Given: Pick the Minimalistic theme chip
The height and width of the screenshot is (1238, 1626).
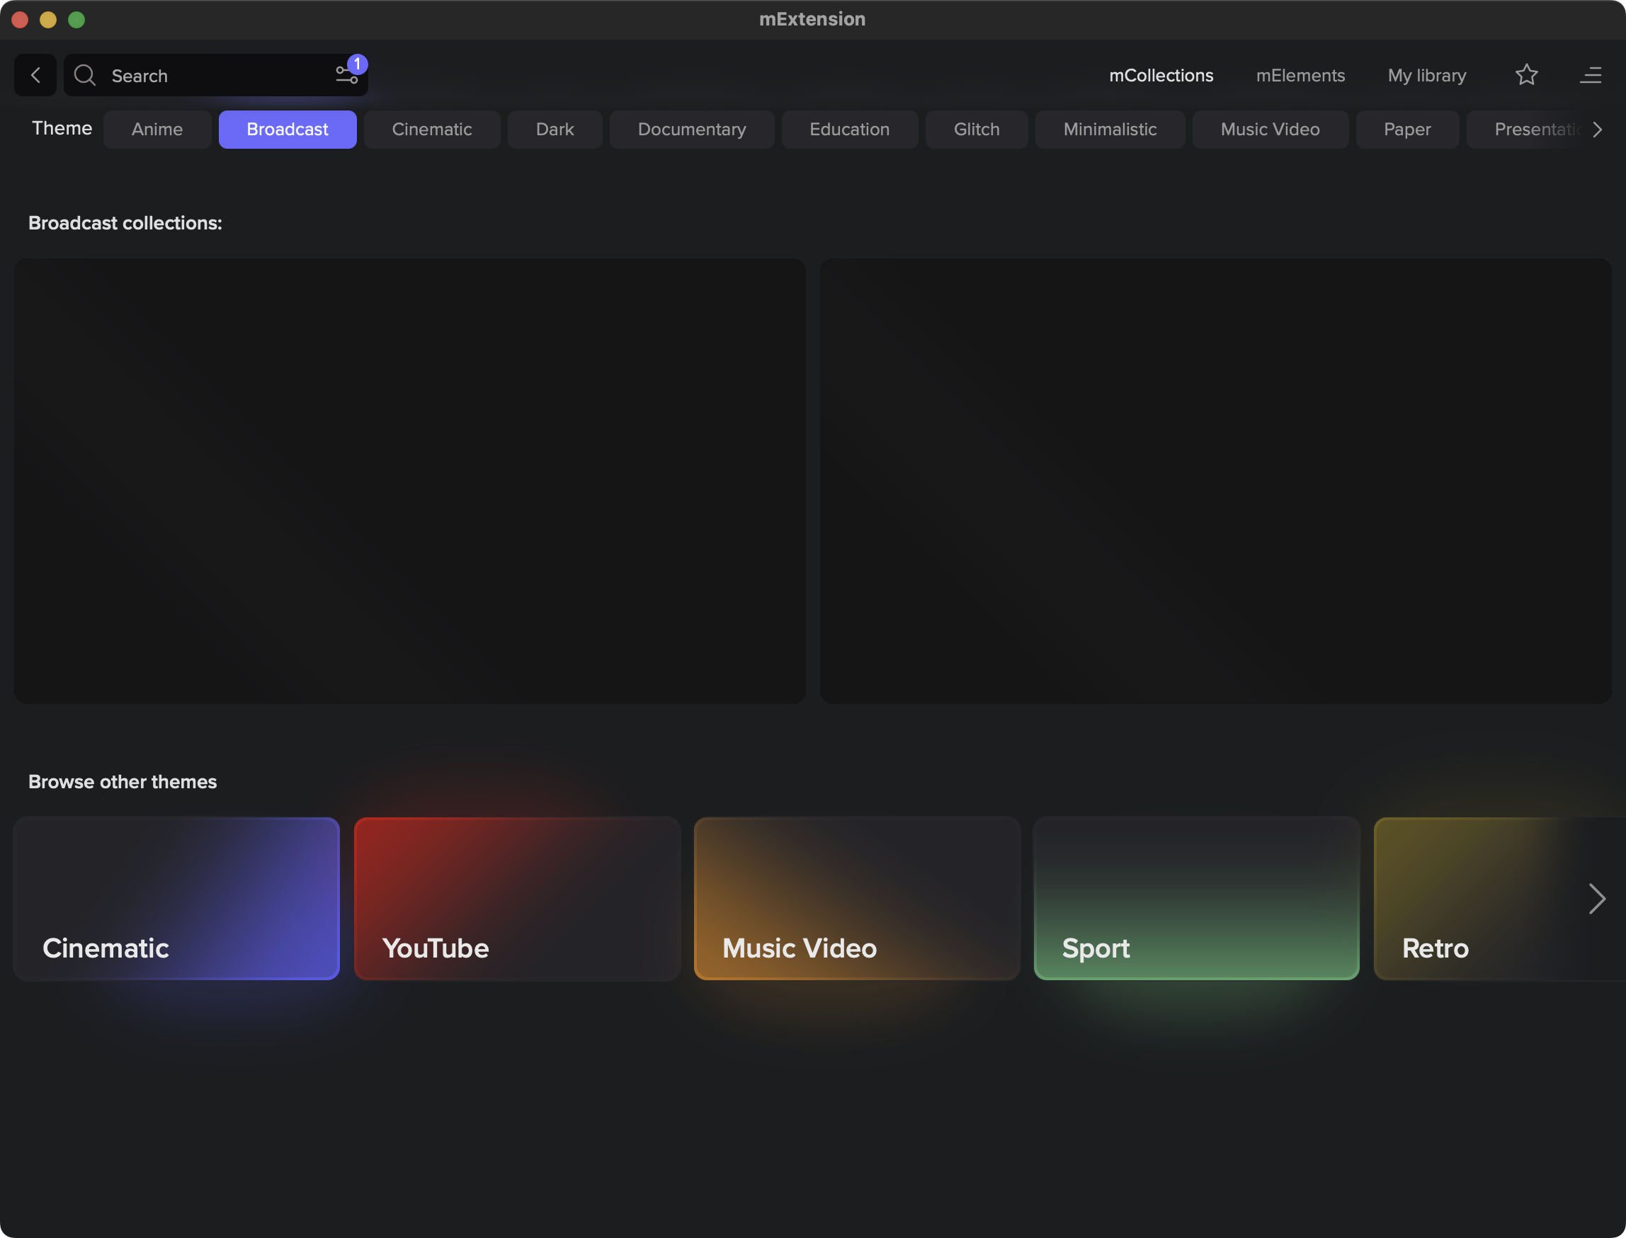Looking at the screenshot, I should click(x=1110, y=130).
